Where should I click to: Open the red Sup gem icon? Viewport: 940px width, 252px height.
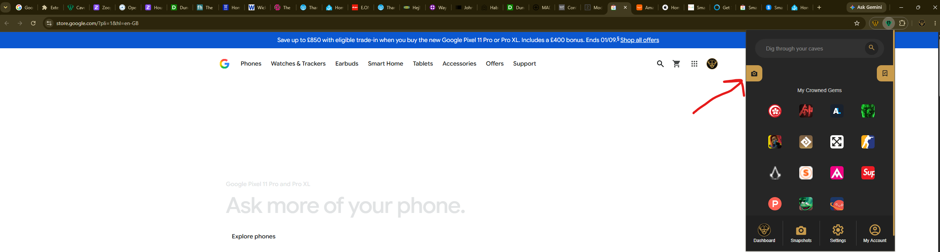pos(868,173)
